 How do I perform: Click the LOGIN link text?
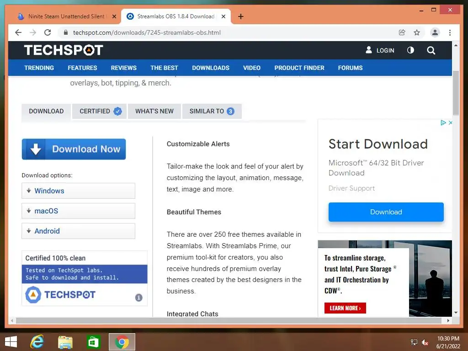click(x=385, y=50)
